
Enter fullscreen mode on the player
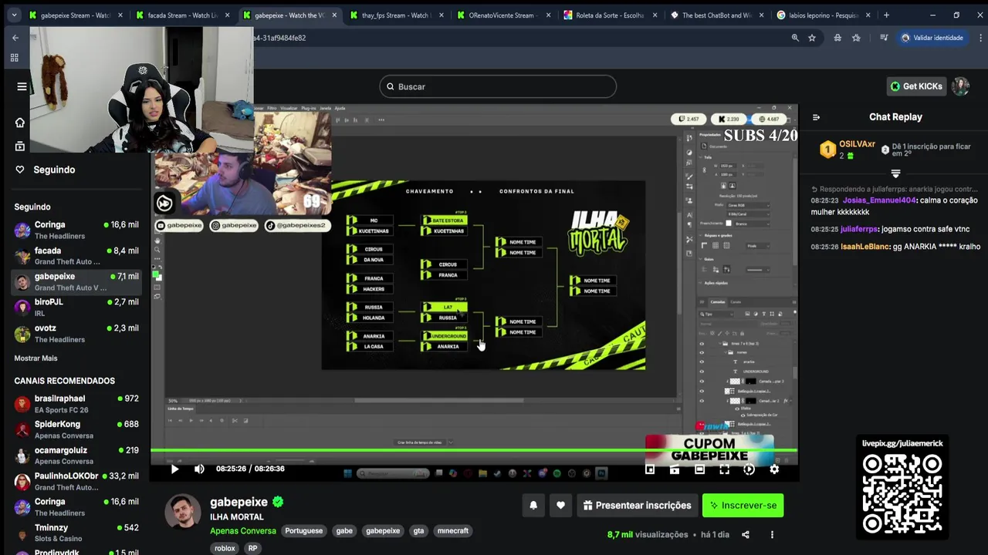(x=725, y=469)
